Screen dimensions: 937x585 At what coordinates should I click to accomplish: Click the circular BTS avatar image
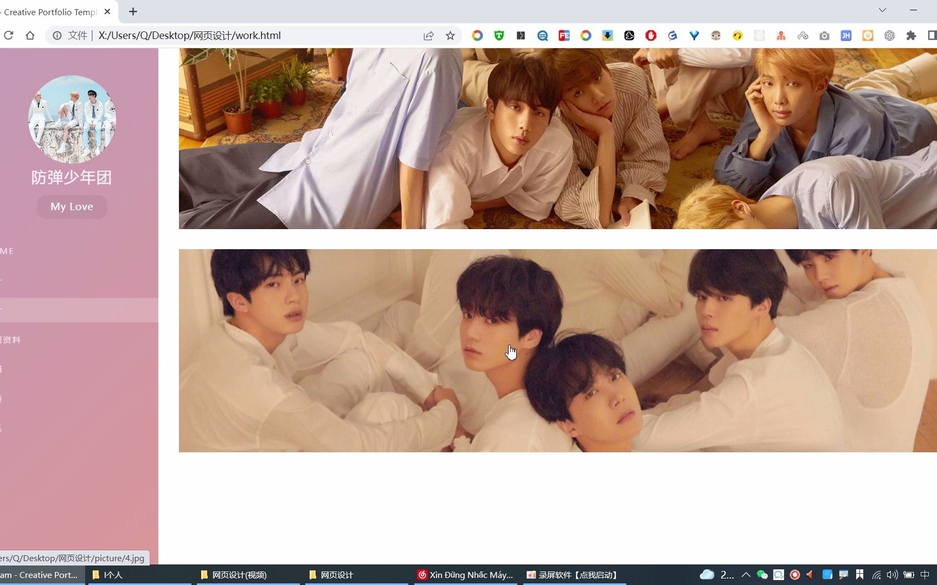[x=72, y=119]
